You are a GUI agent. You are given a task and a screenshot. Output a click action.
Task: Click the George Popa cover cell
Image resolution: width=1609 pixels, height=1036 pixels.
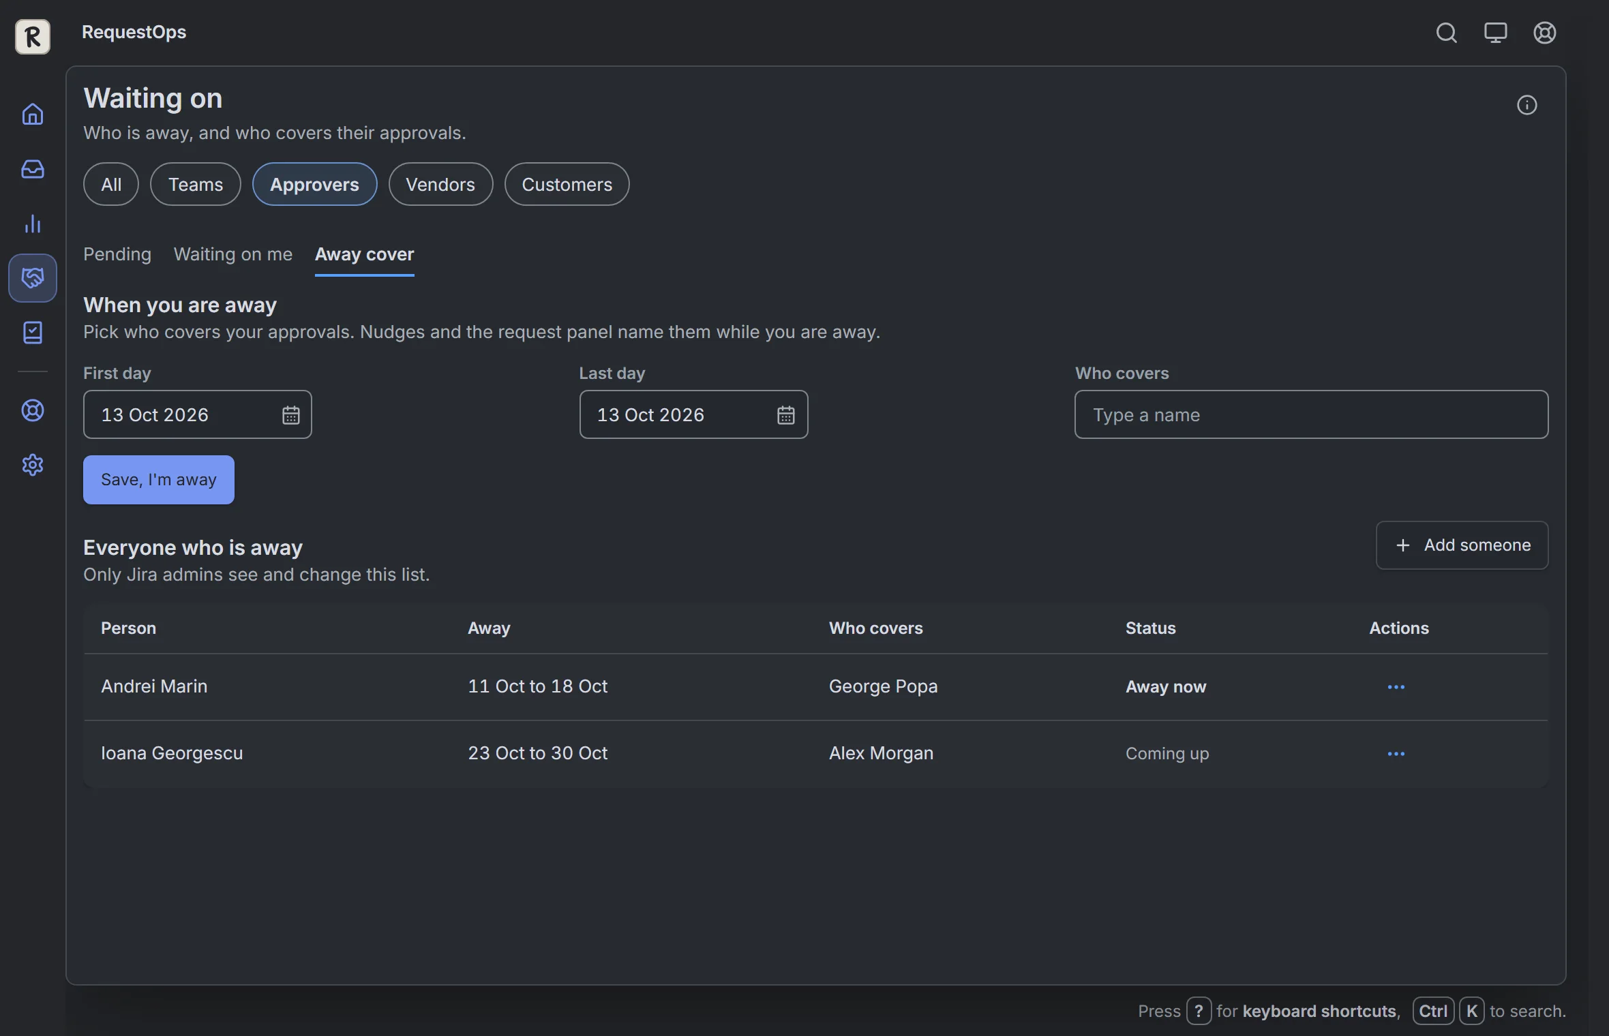[x=883, y=686]
